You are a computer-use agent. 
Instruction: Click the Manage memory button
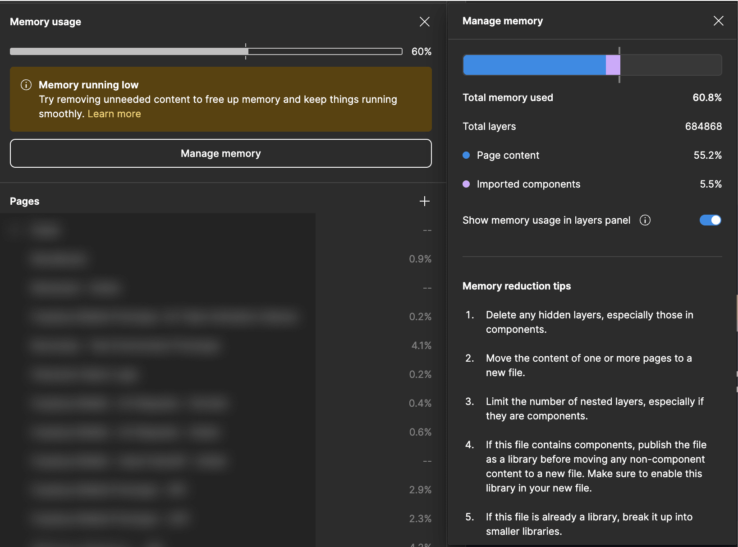(220, 153)
